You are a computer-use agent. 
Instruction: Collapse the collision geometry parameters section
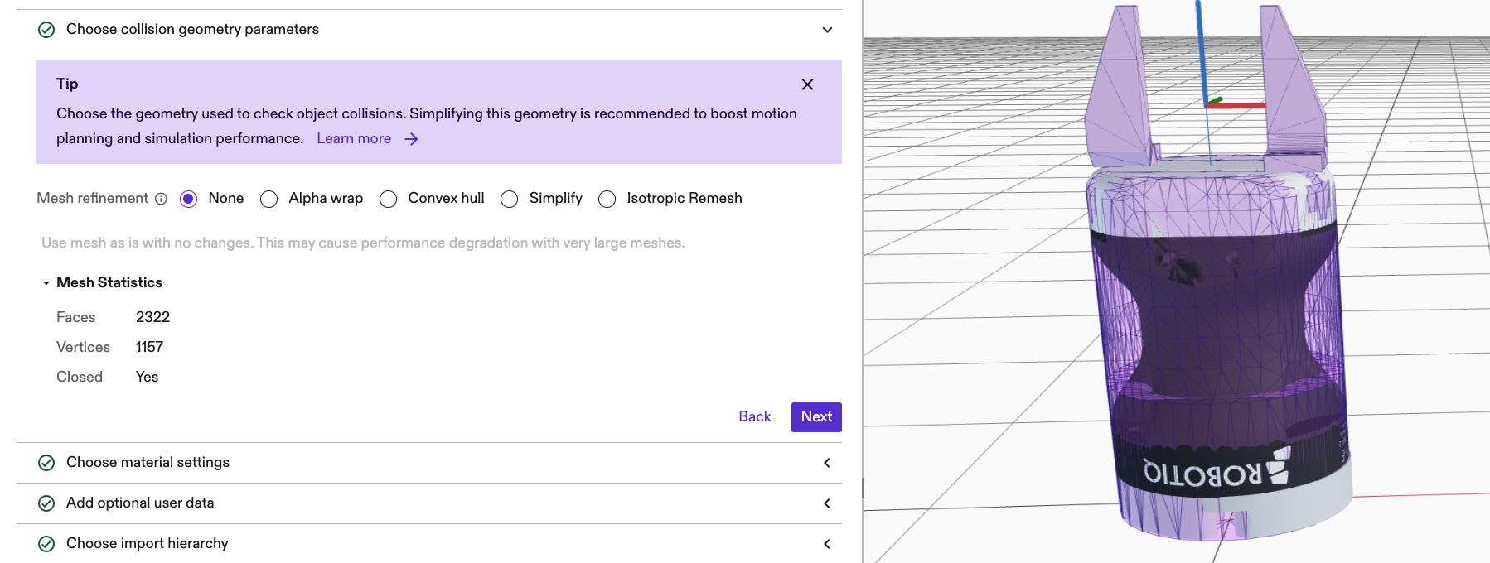(x=827, y=30)
